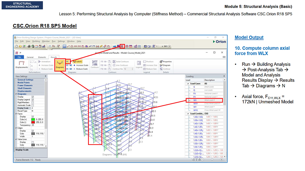Open the Member menu
The width and height of the screenshot is (305, 171).
pos(46,41)
